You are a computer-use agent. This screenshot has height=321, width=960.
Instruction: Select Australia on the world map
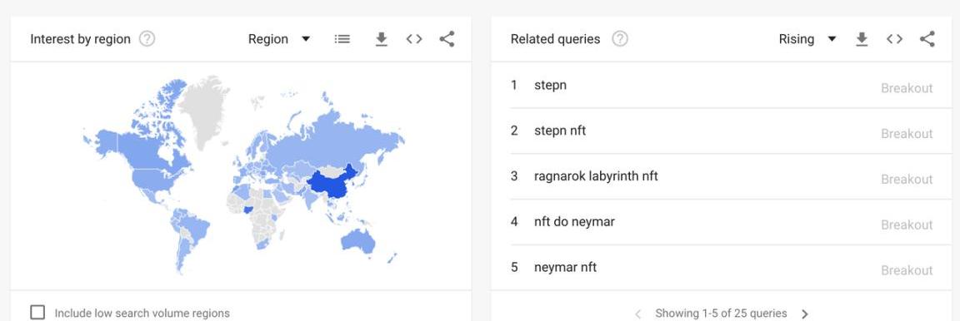coord(357,241)
